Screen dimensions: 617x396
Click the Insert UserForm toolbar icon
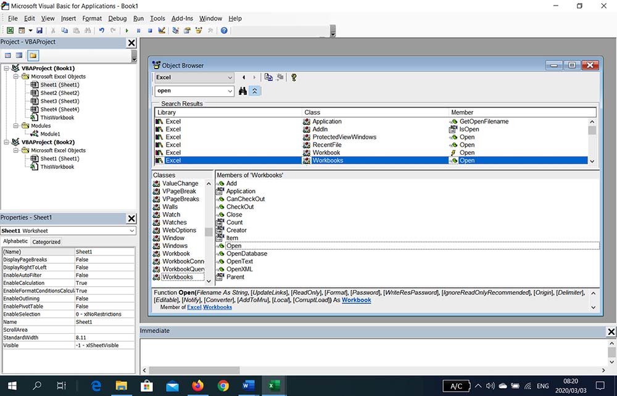pyautogui.click(x=22, y=30)
